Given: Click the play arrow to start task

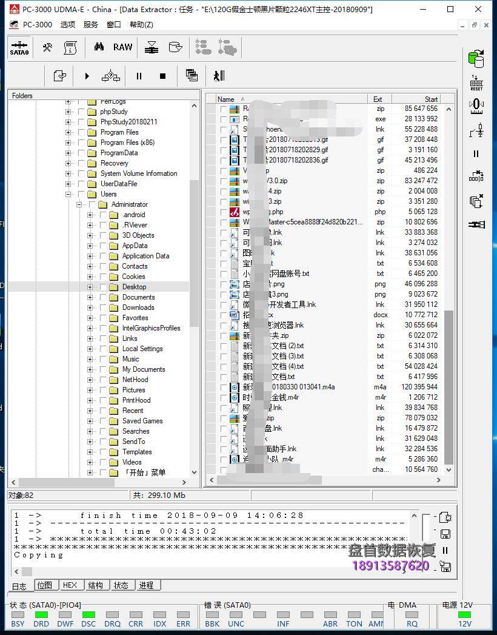Looking at the screenshot, I should tap(87, 76).
